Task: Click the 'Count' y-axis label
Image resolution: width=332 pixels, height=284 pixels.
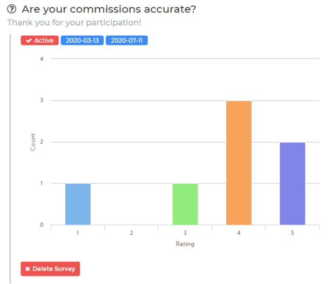Action: tap(33, 142)
